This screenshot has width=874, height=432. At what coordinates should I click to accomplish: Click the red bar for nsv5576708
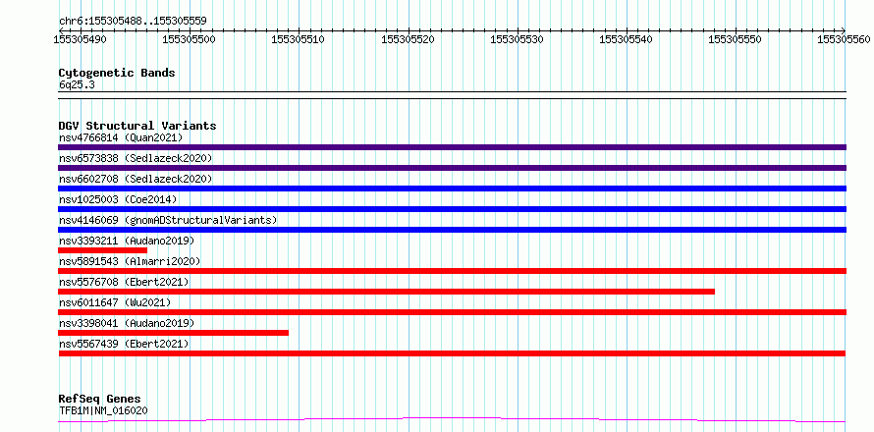pyautogui.click(x=386, y=292)
